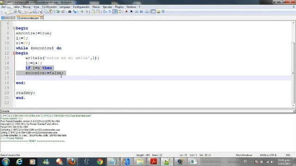Viewport: 296px width, 166px height.
Task: Click the editor scrollbar down arrow
Action: tap(293, 106)
